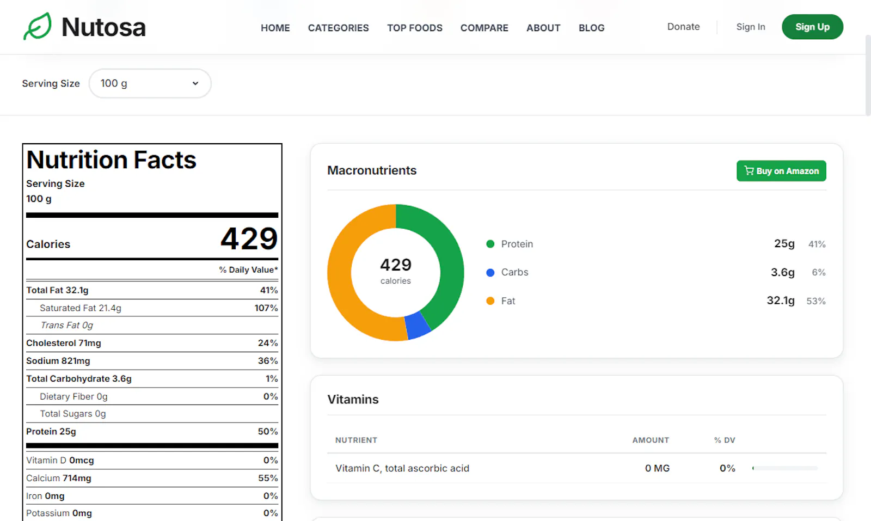Click the green Sign Up button
This screenshot has height=521, width=871.
click(812, 27)
